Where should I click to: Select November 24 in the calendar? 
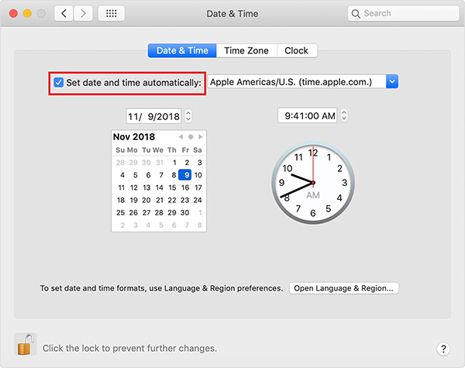[198, 200]
